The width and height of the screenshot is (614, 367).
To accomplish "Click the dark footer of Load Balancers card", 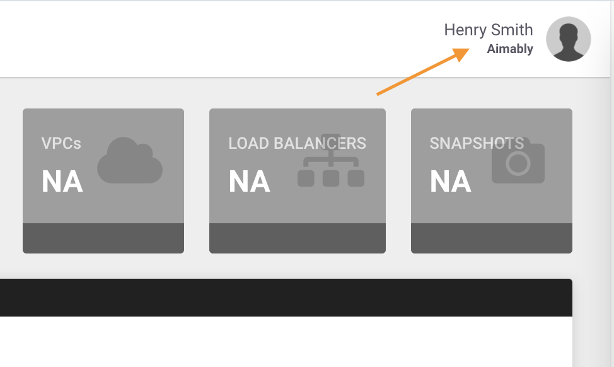I will point(298,238).
